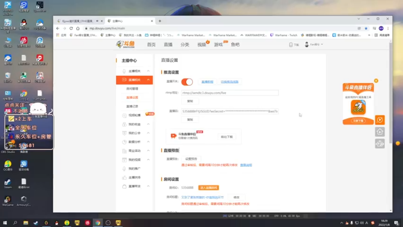Click the 前往下载 download button
The height and width of the screenshot is (227, 403).
pos(227,137)
